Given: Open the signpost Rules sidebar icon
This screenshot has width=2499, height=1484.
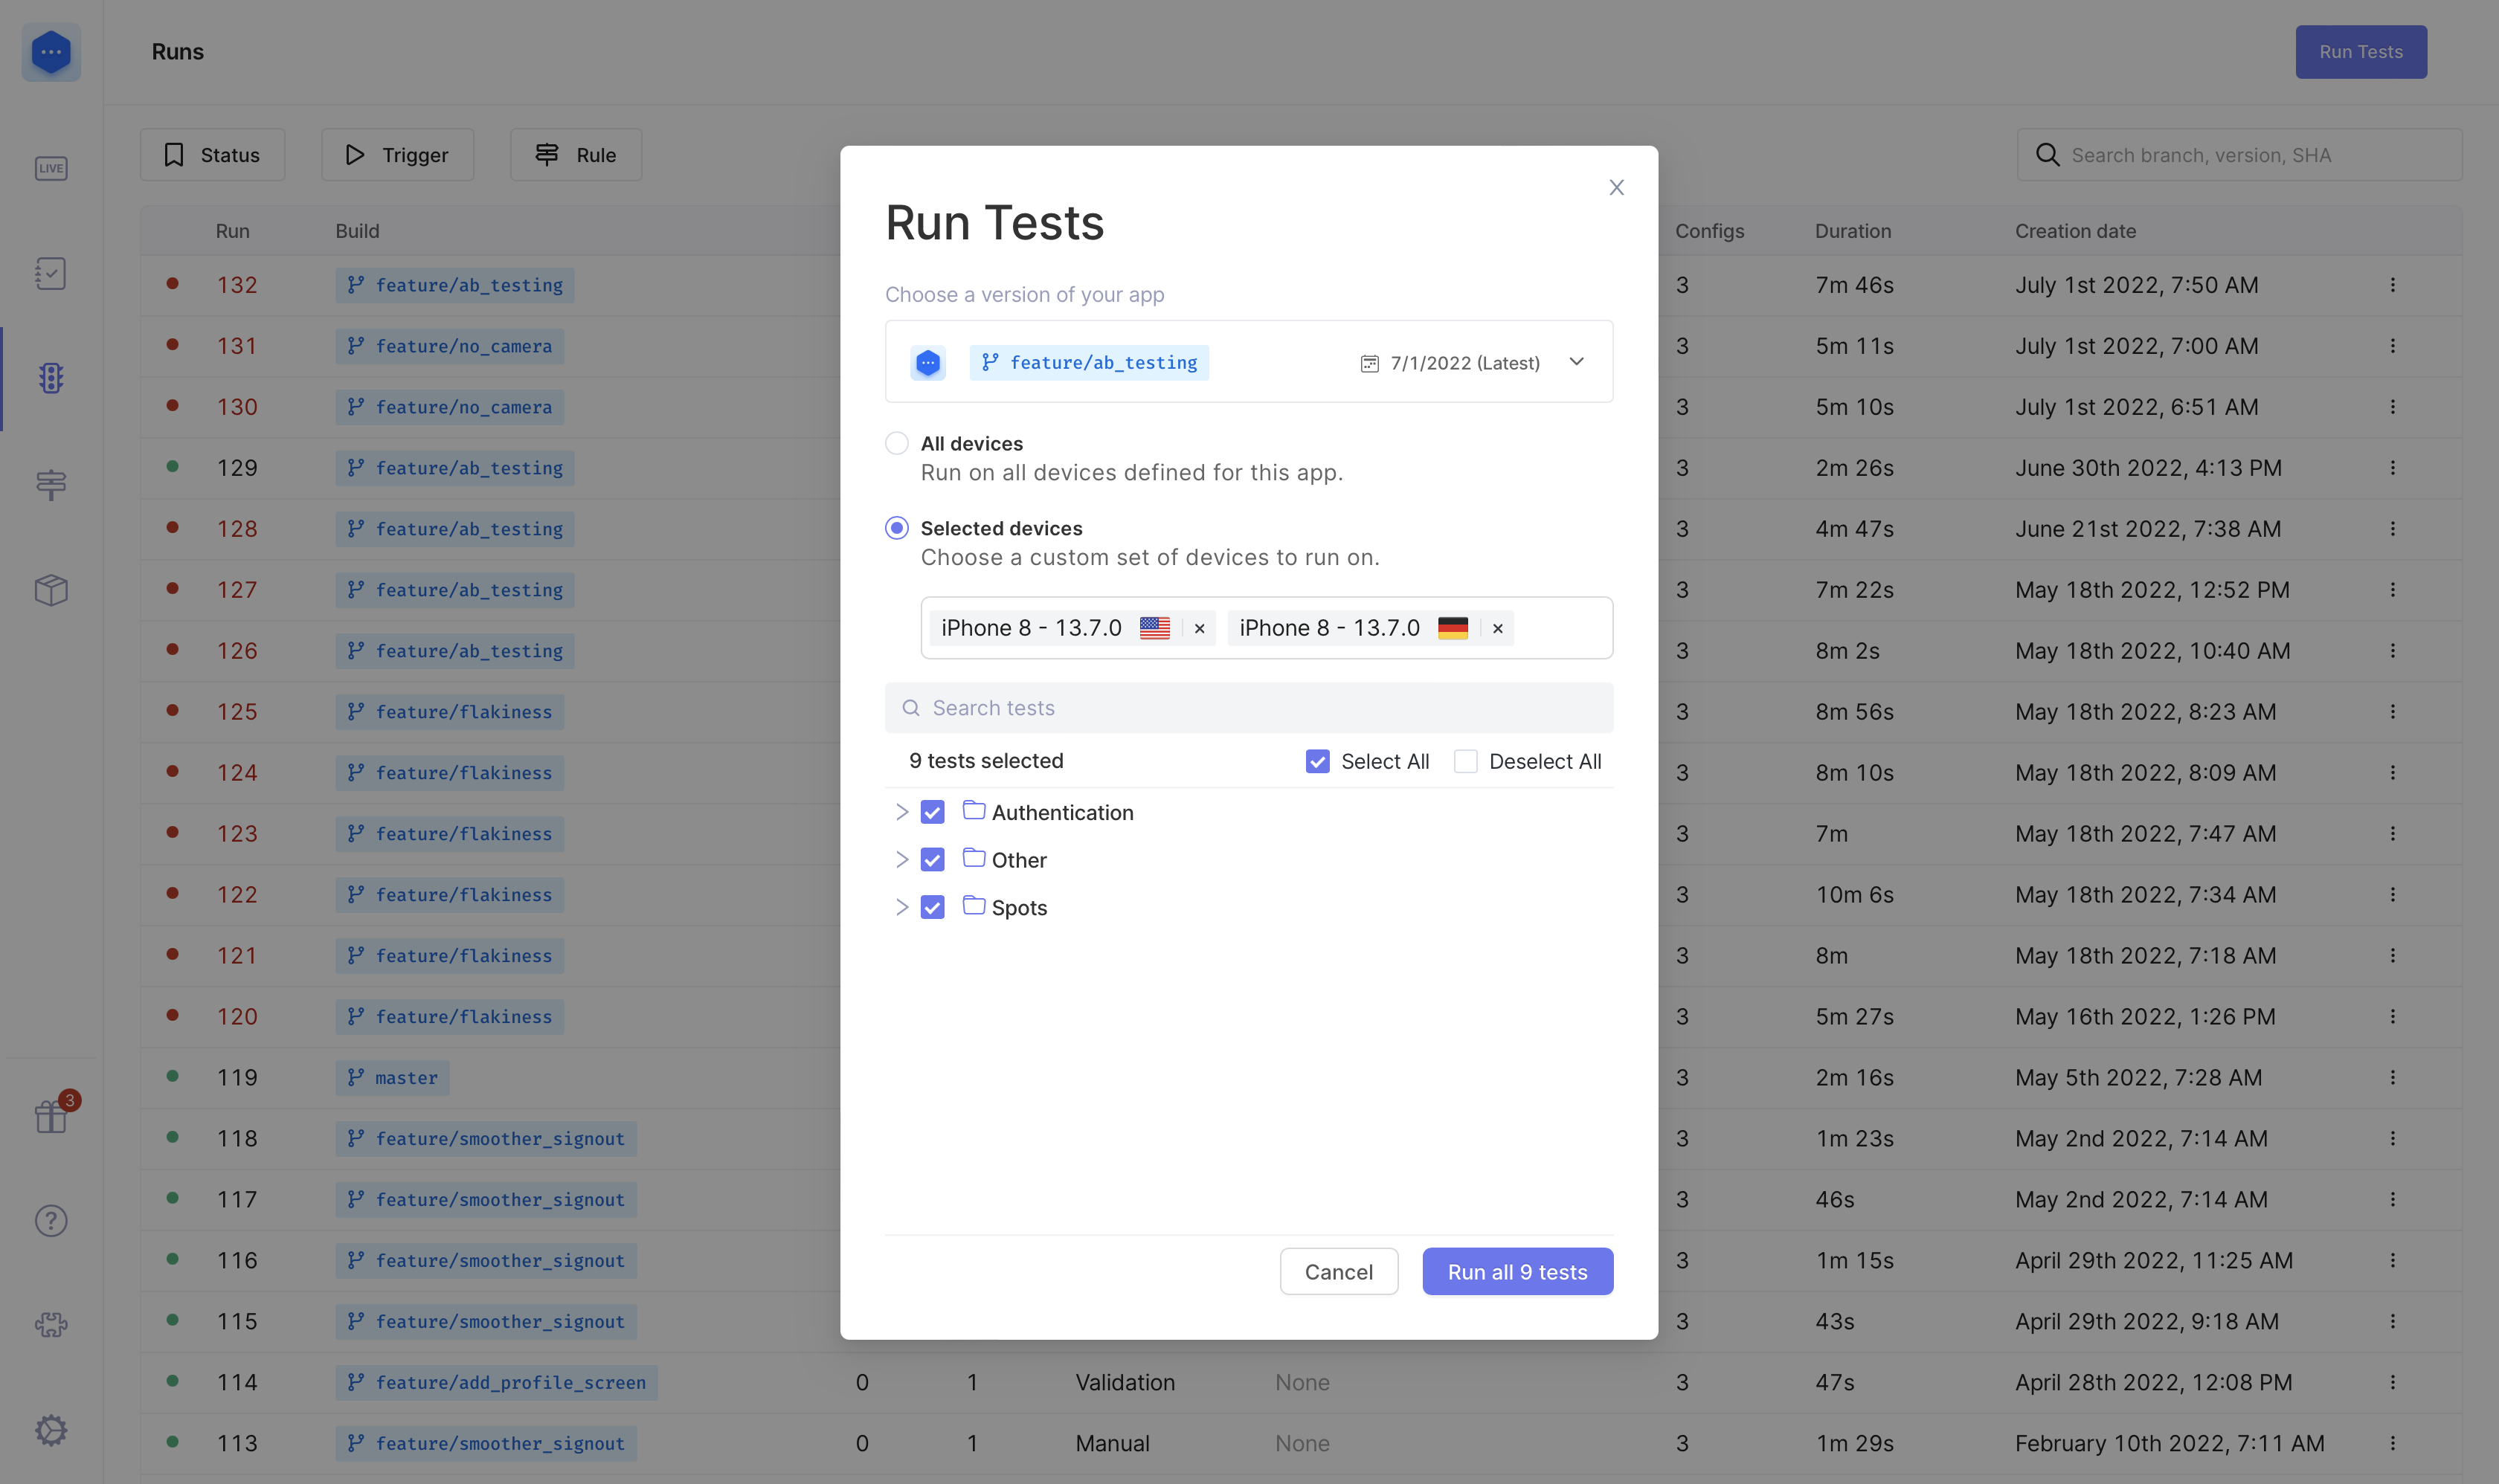Looking at the screenshot, I should tap(51, 485).
